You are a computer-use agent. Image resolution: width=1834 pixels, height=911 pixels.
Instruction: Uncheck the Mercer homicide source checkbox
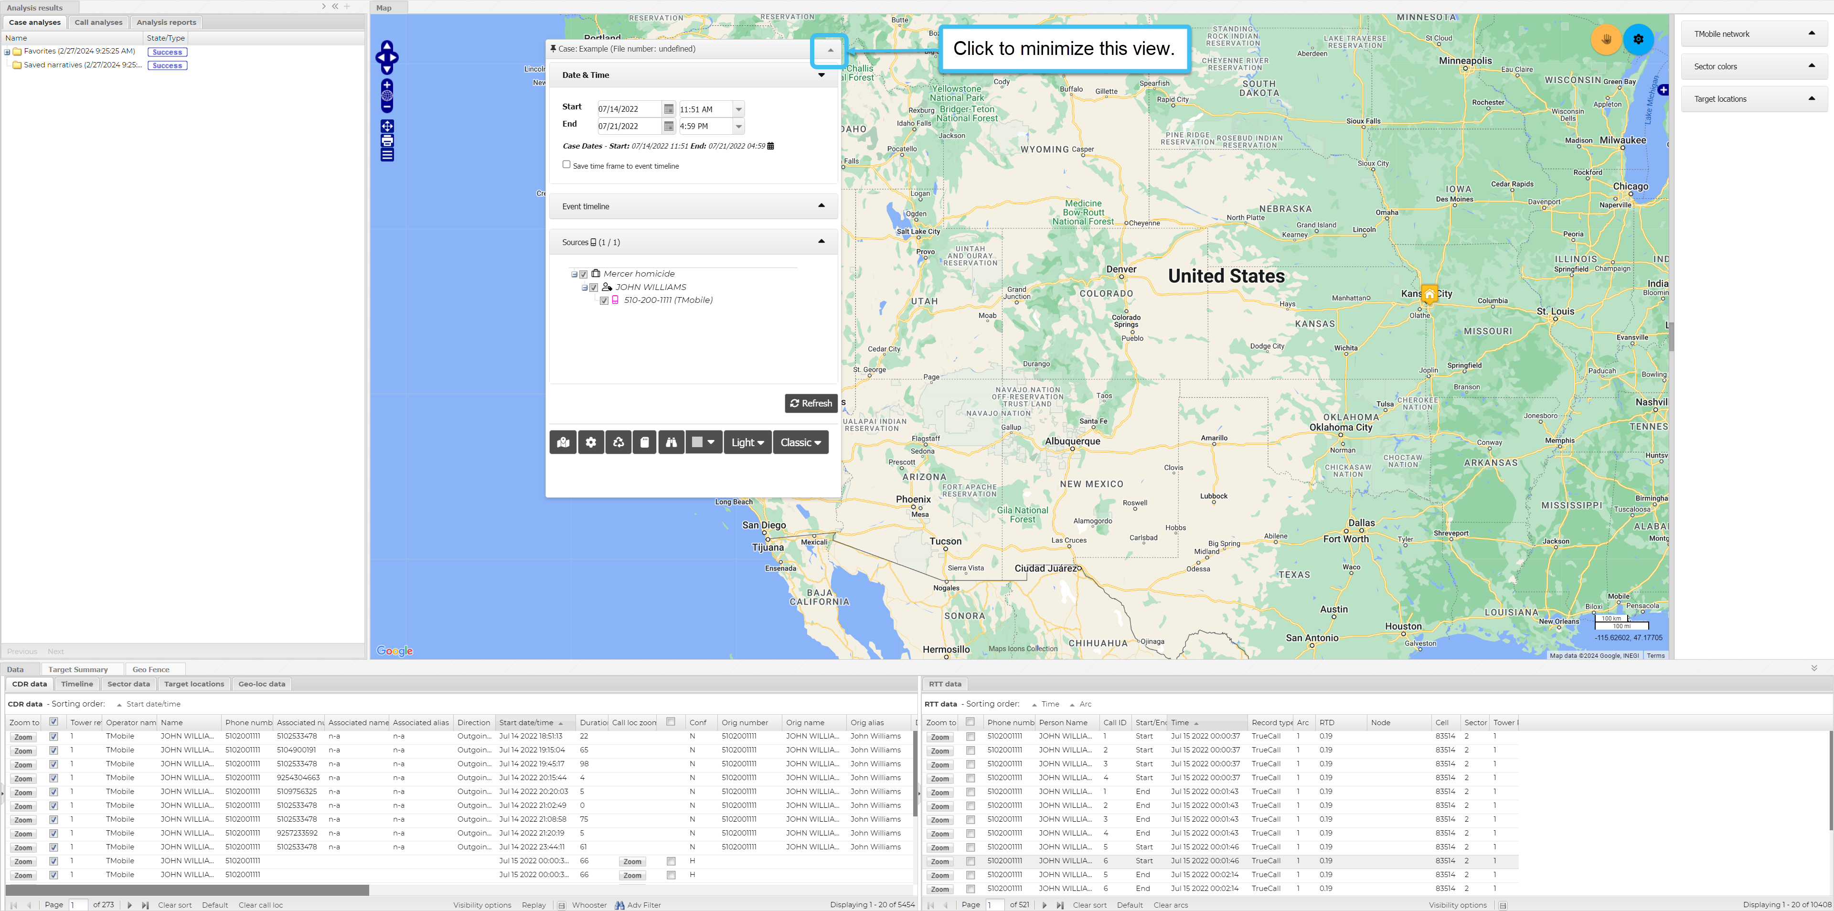click(x=584, y=274)
